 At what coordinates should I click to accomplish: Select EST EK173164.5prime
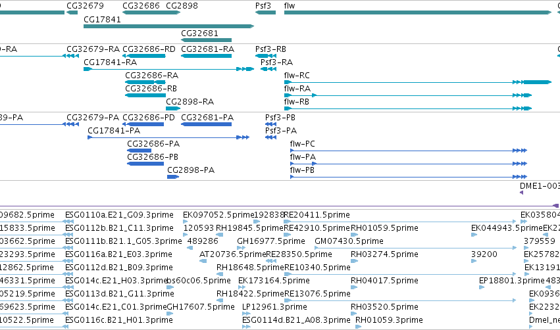(274, 281)
